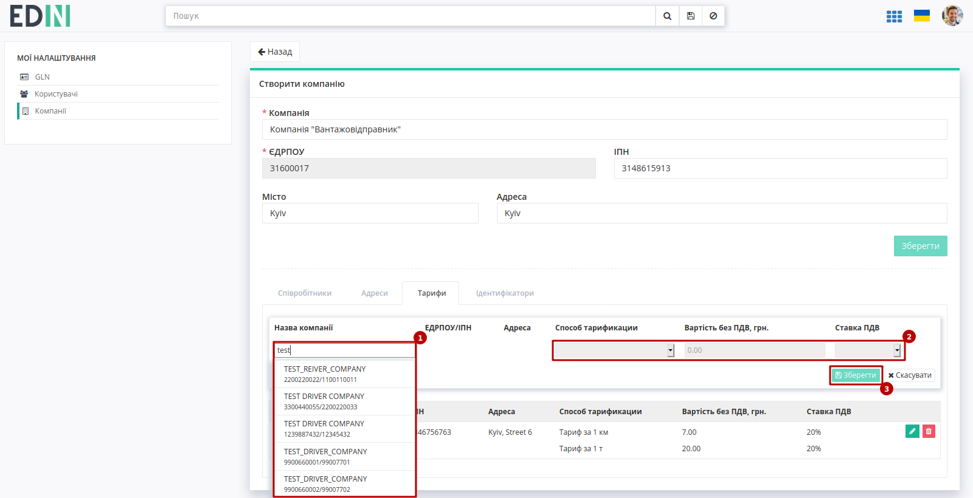Edit the tariff with green pencil icon
This screenshot has width=973, height=498.
click(x=912, y=431)
